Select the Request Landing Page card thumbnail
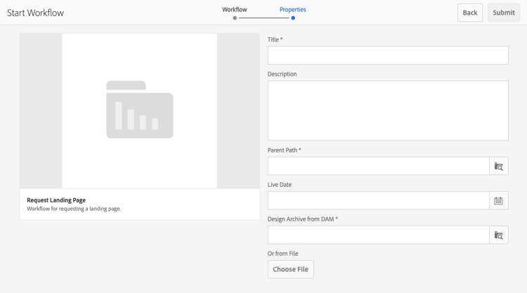This screenshot has height=293, width=527. [140, 111]
